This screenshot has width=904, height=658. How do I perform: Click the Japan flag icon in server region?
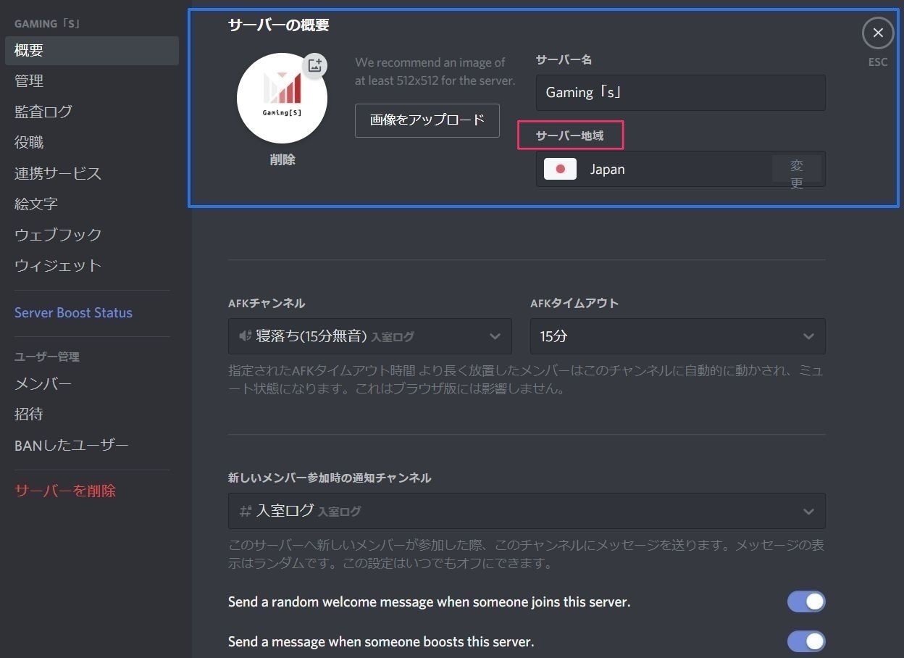click(559, 168)
